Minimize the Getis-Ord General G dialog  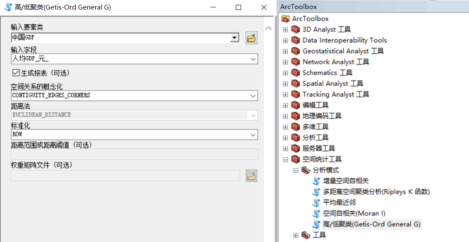213,7
